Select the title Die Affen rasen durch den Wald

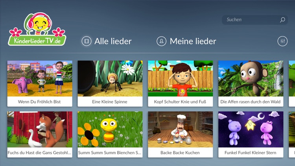point(251,102)
